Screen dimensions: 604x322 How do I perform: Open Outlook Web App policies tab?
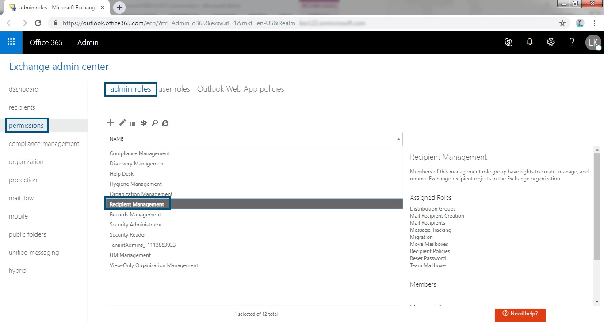[x=241, y=89]
